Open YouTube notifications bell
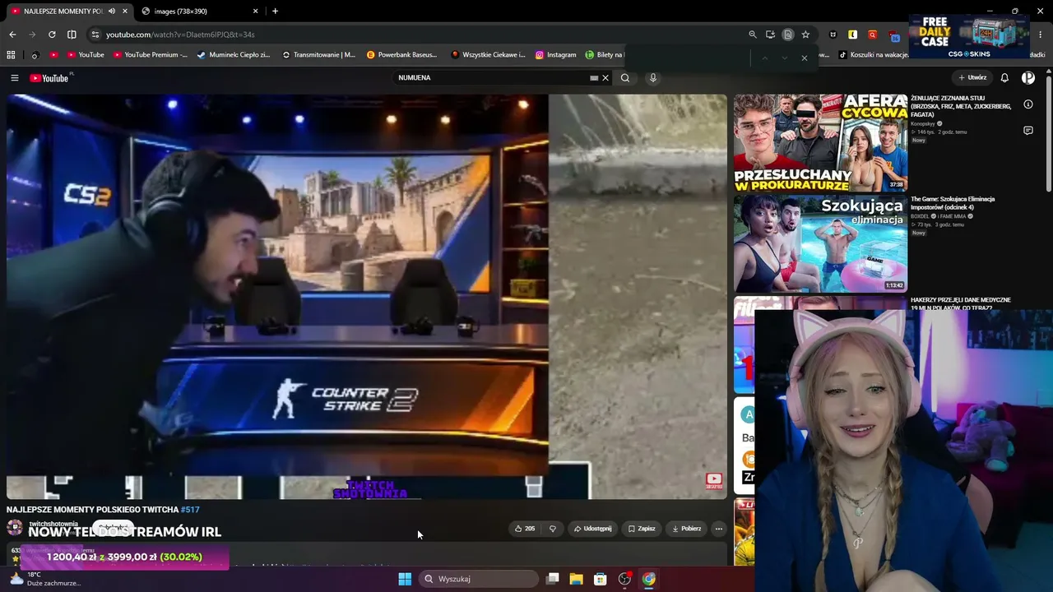 1004,78
